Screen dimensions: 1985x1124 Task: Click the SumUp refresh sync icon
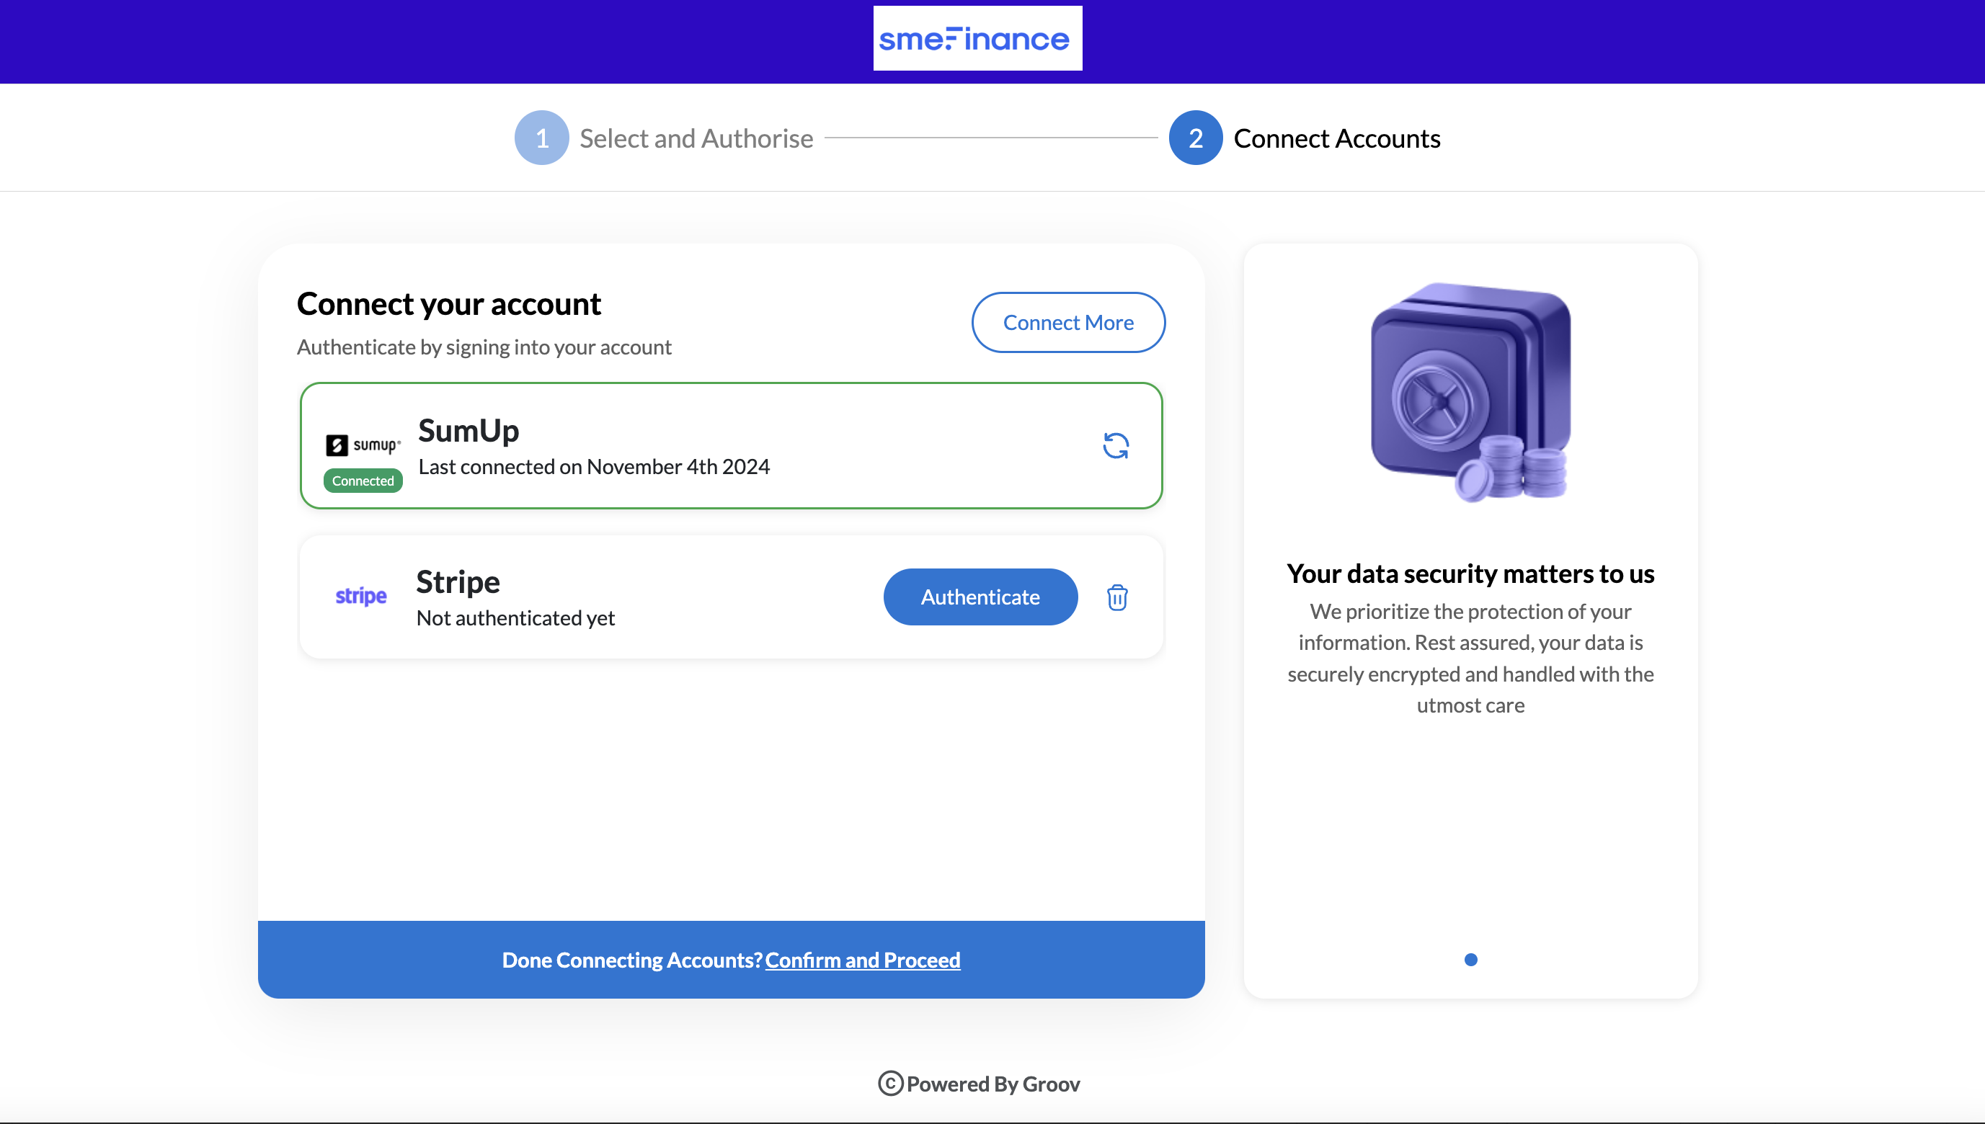pos(1116,445)
